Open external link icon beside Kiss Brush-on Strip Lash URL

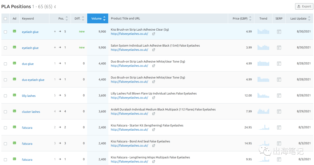[154, 34]
